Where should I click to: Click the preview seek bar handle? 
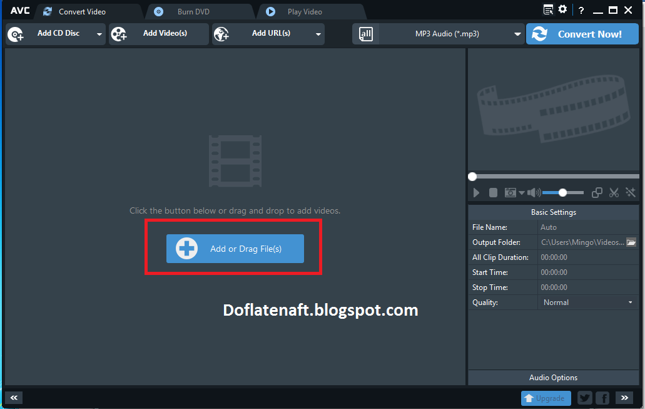472,177
